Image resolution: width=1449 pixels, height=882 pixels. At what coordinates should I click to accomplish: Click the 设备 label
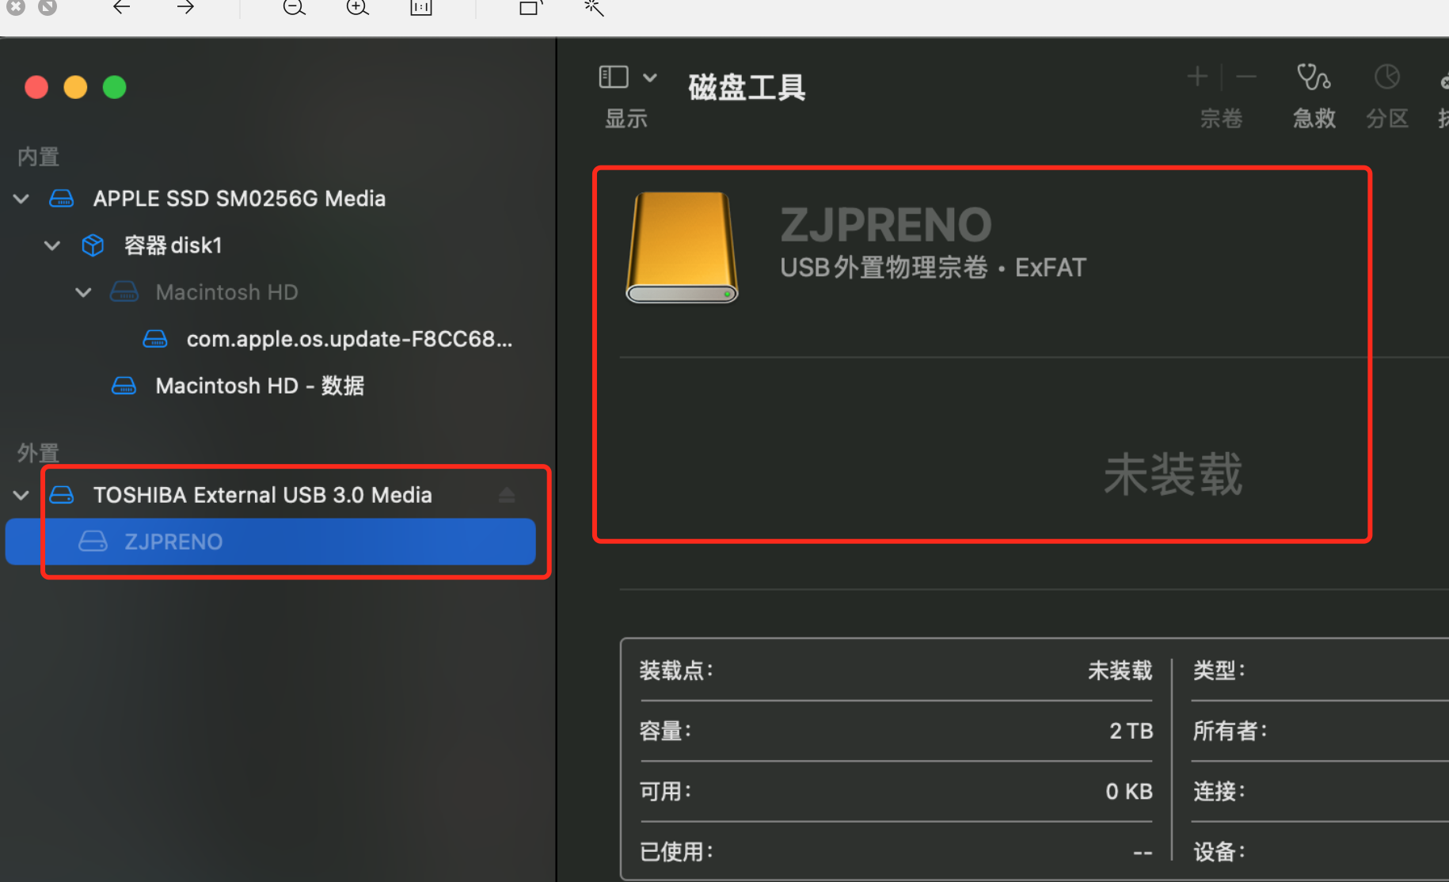[x=1219, y=851]
